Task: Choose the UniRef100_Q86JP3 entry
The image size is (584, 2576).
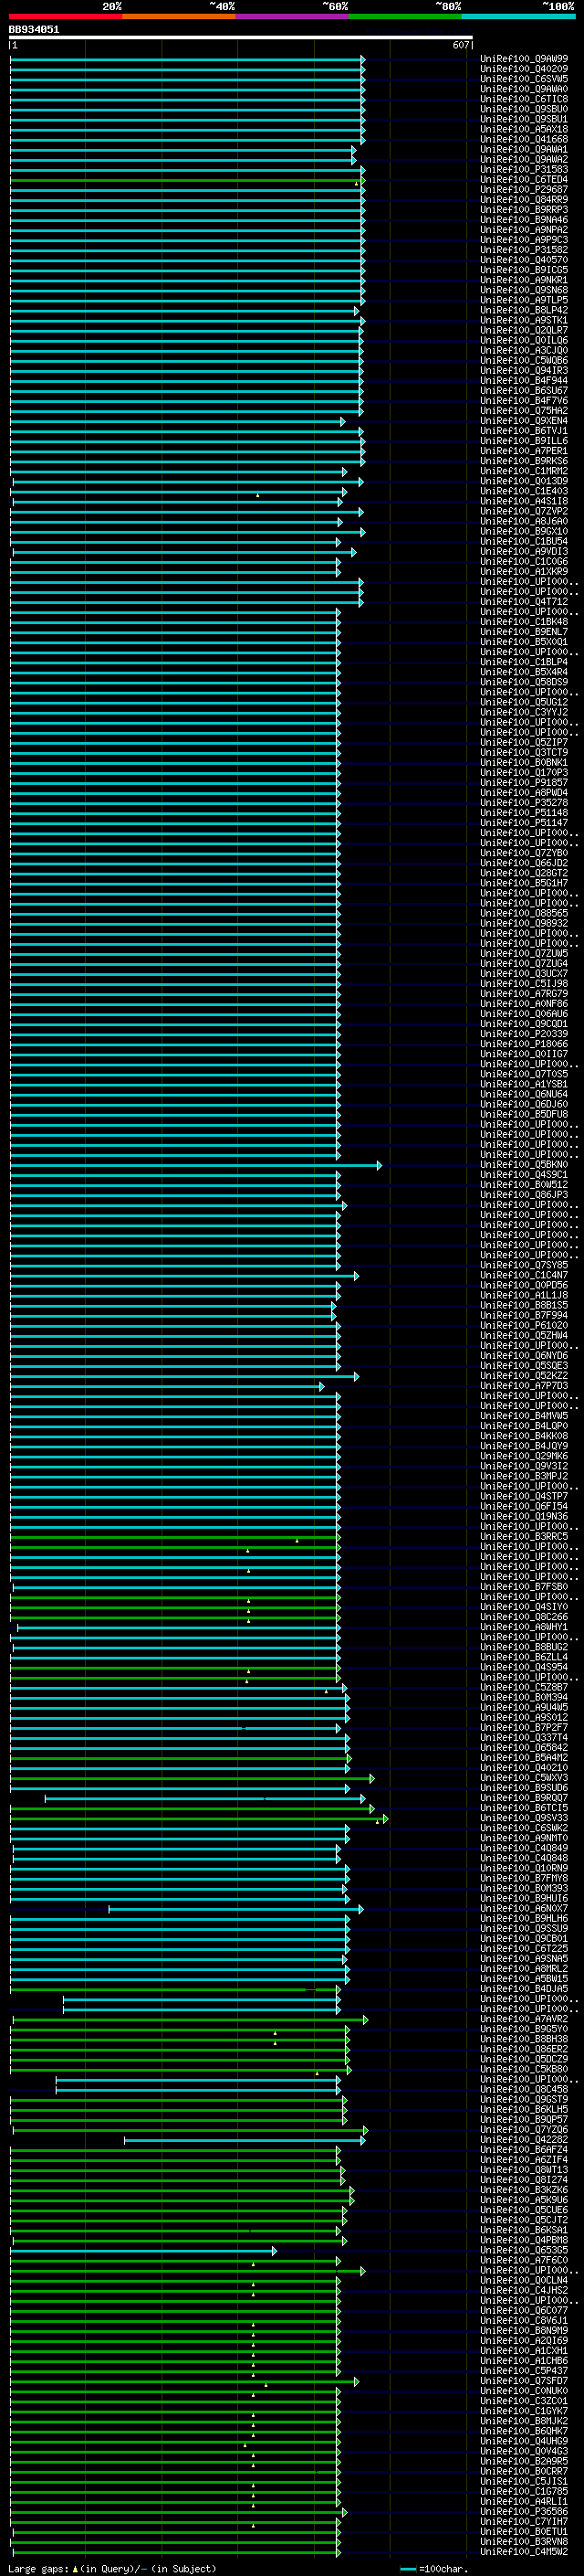Action: [524, 1194]
